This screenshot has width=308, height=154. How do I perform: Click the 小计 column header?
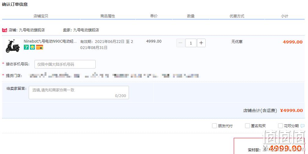click(x=284, y=16)
